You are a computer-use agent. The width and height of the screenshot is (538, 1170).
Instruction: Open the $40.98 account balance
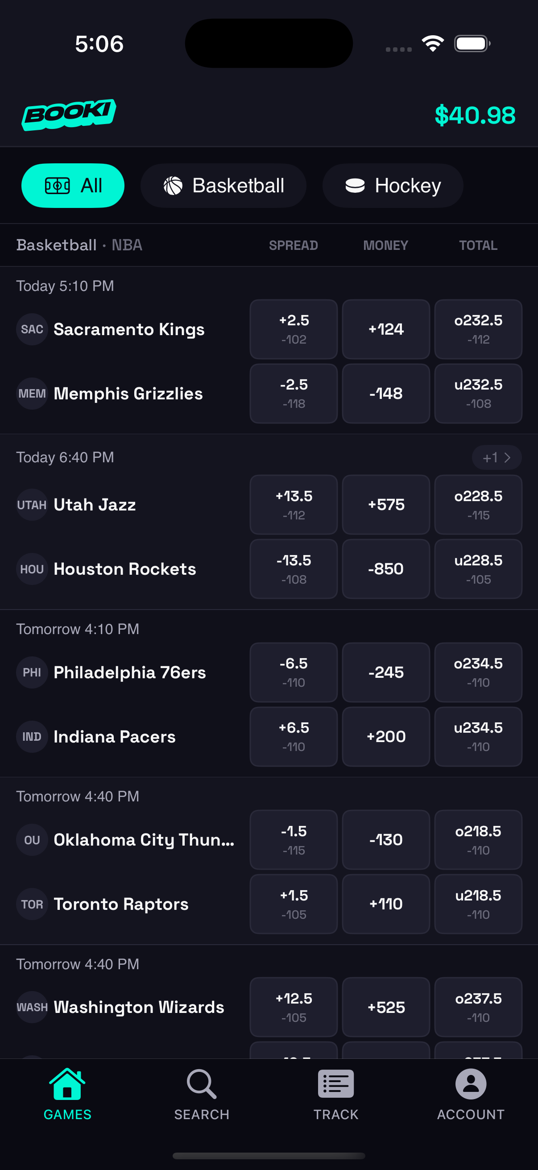(475, 116)
